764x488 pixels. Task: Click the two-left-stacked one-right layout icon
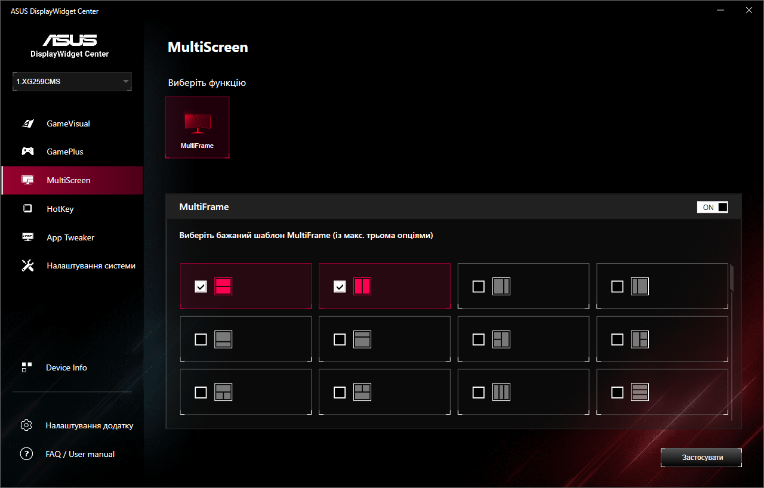(x=501, y=339)
